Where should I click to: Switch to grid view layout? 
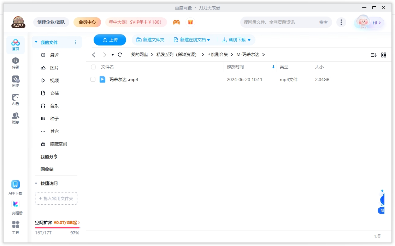click(x=384, y=55)
